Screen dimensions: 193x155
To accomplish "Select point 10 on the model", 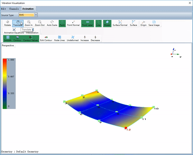I will (x=154, y=107).
